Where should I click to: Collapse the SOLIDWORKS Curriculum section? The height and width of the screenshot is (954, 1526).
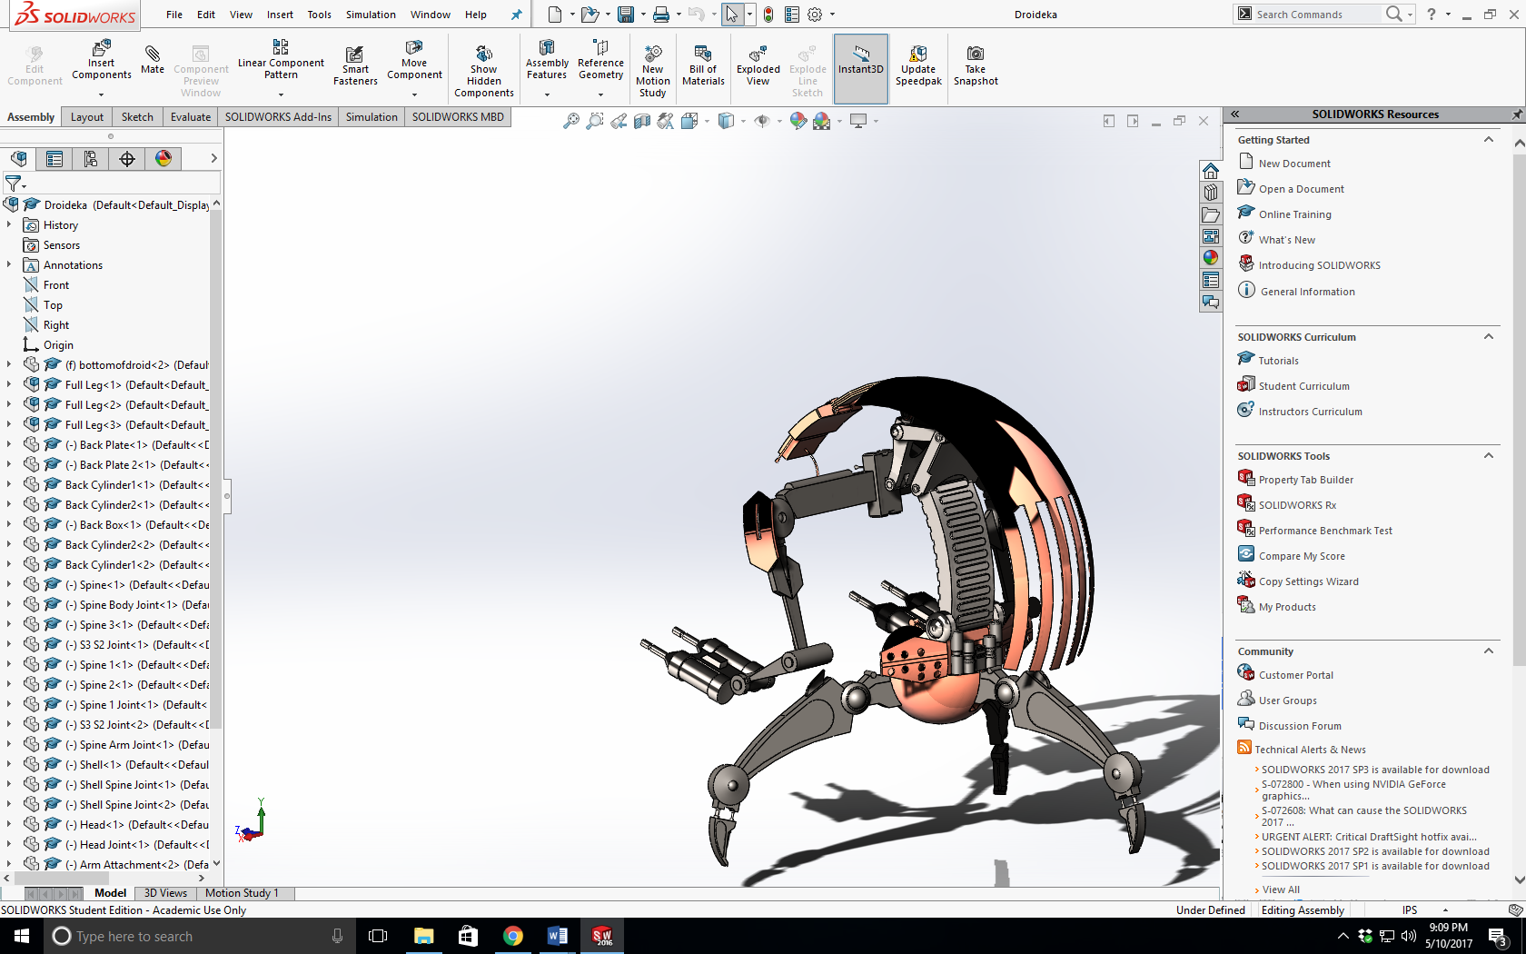click(x=1489, y=337)
